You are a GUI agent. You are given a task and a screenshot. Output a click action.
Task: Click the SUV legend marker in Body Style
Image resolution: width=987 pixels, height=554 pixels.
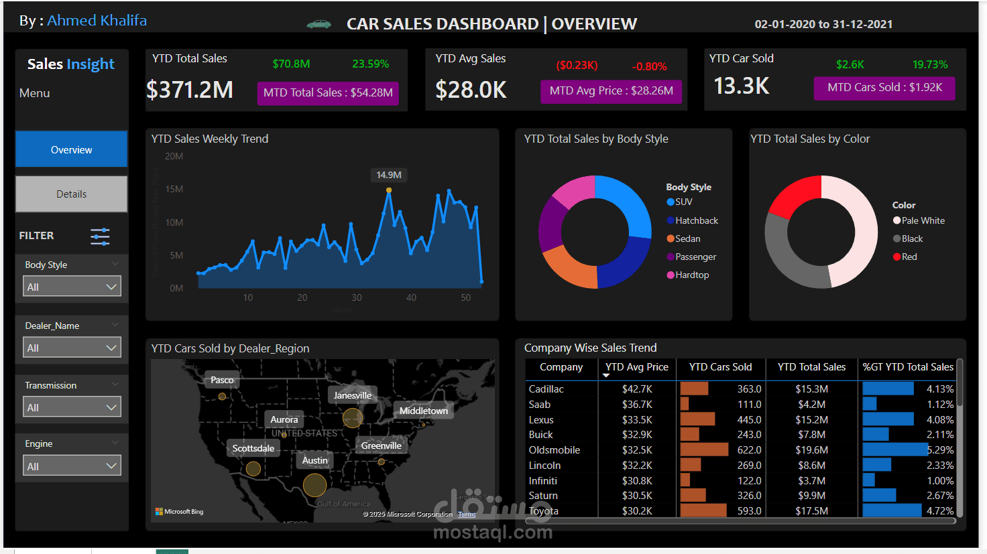point(671,202)
